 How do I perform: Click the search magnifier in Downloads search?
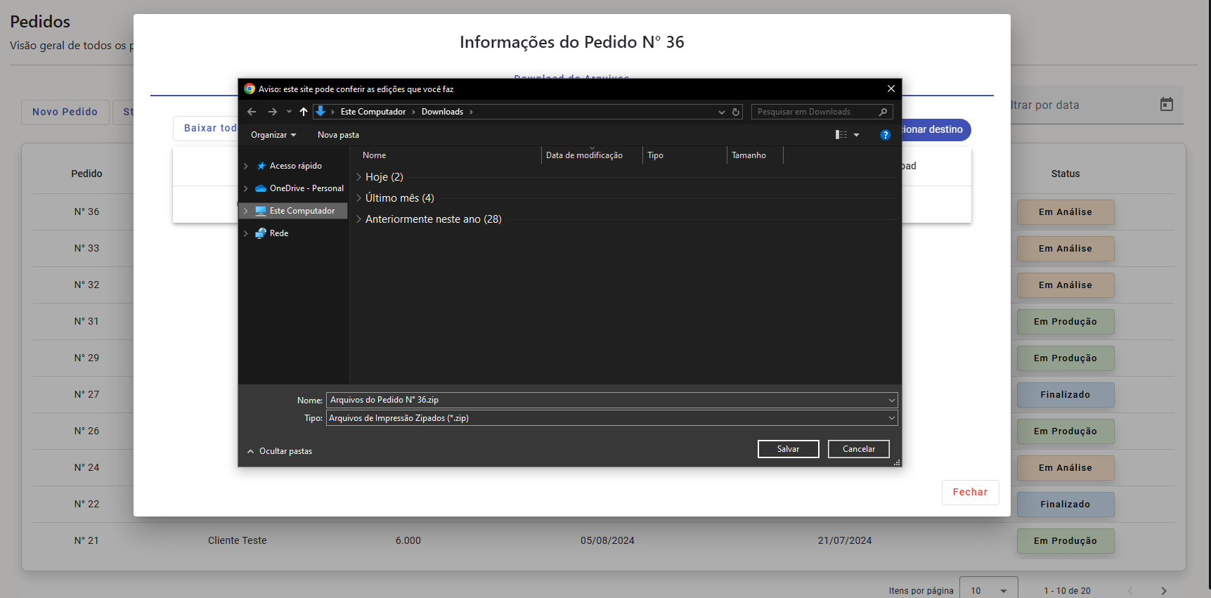(883, 112)
